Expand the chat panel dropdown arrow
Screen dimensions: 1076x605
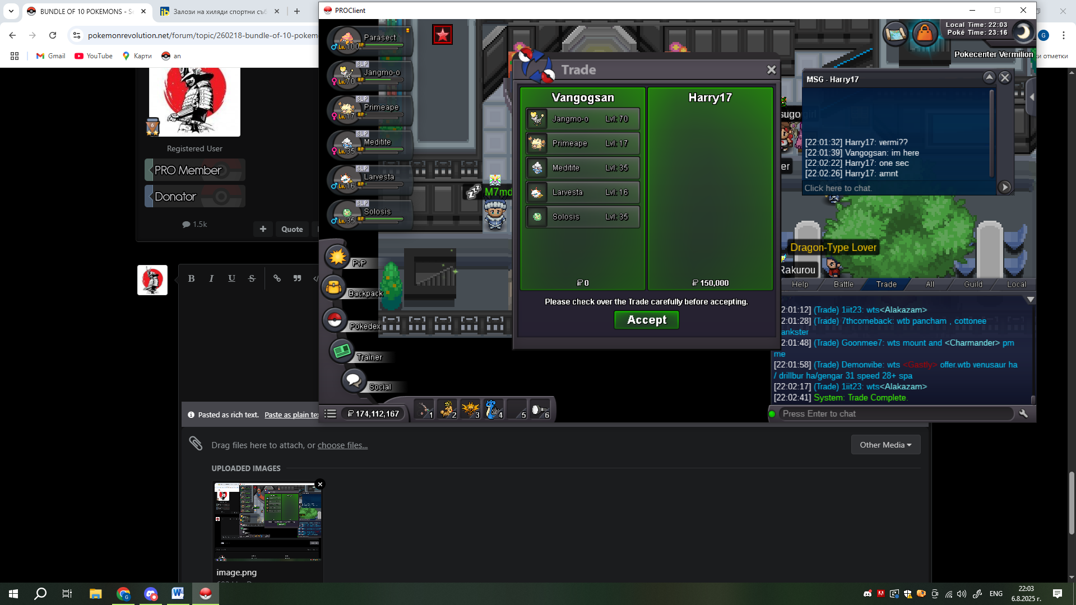pos(1030,300)
